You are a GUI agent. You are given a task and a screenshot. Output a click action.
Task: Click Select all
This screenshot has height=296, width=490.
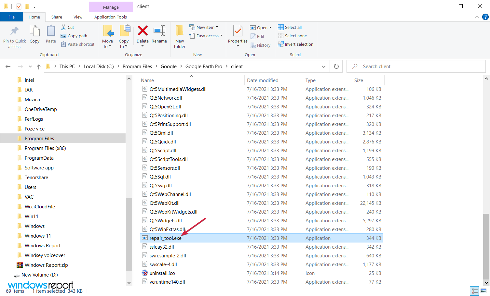(290, 28)
